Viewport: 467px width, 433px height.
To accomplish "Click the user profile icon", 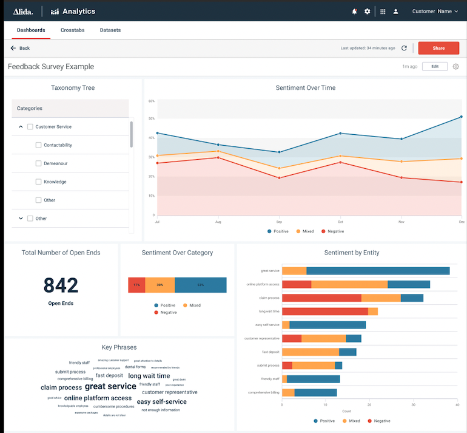I will pyautogui.click(x=396, y=12).
